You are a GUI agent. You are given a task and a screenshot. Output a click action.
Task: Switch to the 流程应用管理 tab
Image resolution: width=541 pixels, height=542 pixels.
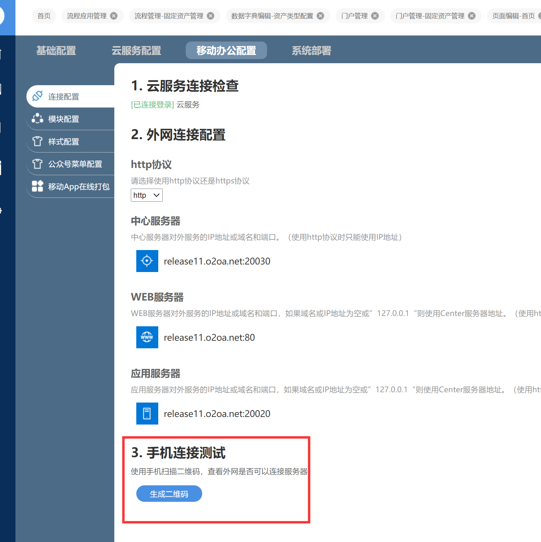(x=87, y=16)
